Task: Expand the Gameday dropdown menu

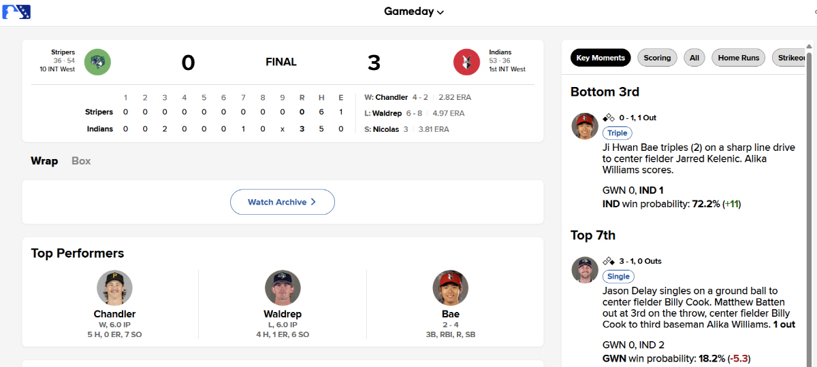Action: tap(414, 12)
